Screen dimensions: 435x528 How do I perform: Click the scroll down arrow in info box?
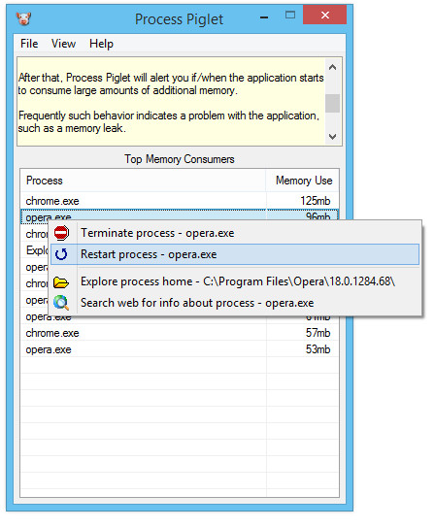point(333,137)
